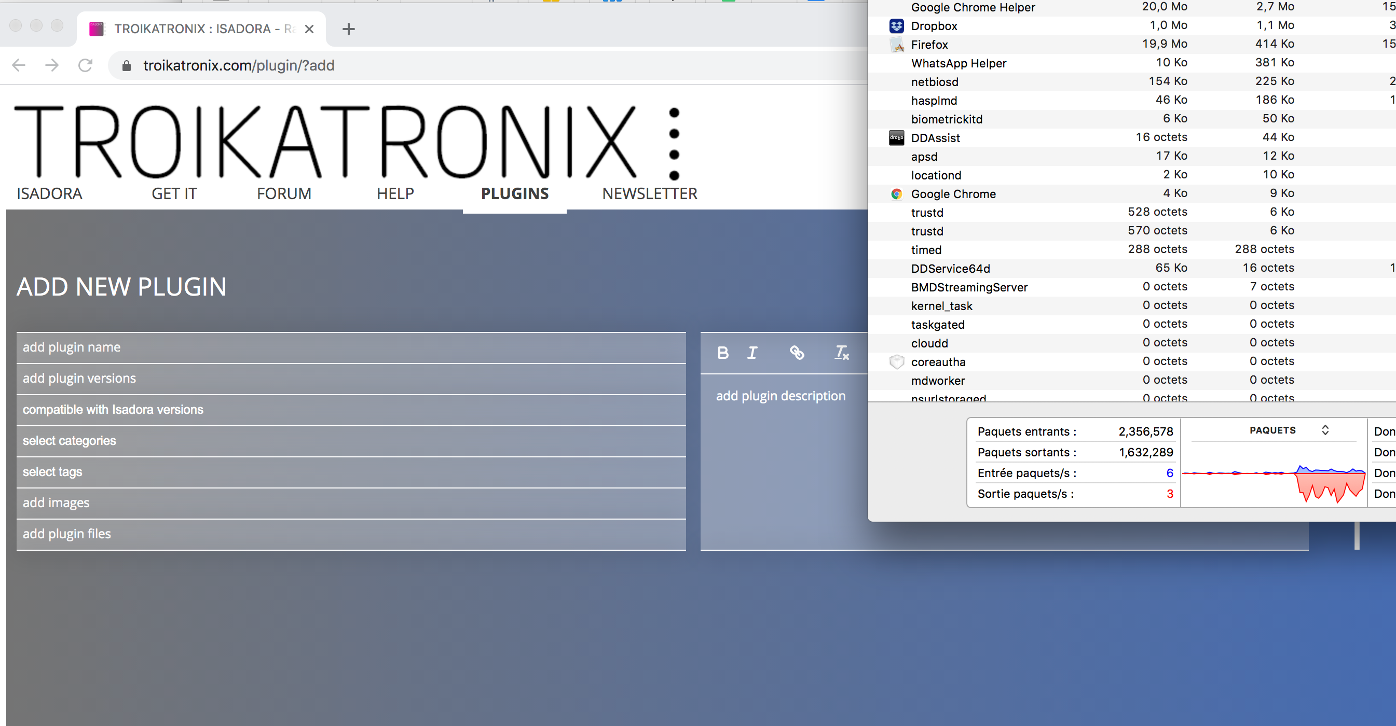Screen dimensions: 1396x726
Task: Select the BMDStreamingServer process row
Action: [1131, 287]
